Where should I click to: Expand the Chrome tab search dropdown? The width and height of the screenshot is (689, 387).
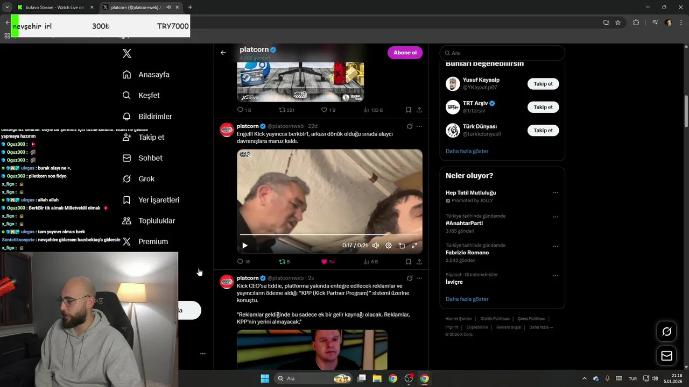[x=6, y=8]
